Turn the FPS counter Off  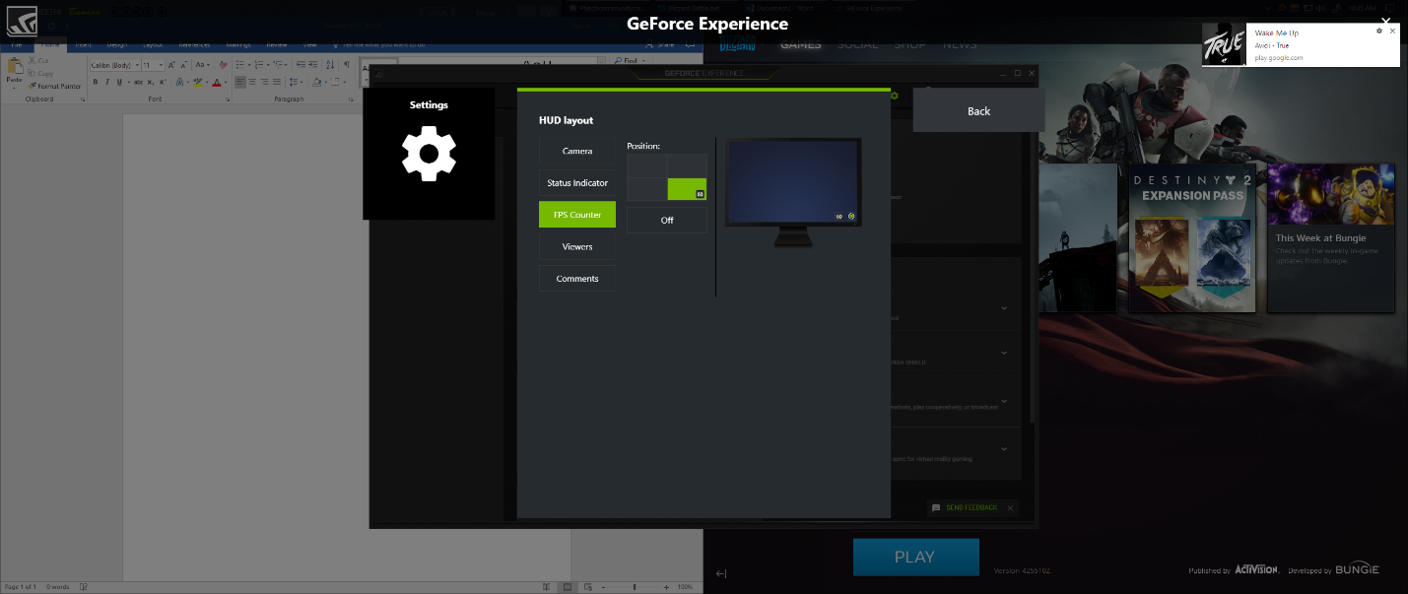pyautogui.click(x=667, y=220)
